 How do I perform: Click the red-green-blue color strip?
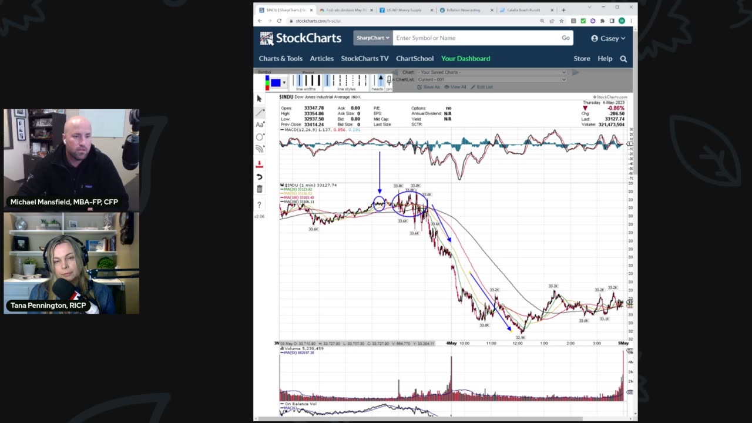tap(267, 83)
